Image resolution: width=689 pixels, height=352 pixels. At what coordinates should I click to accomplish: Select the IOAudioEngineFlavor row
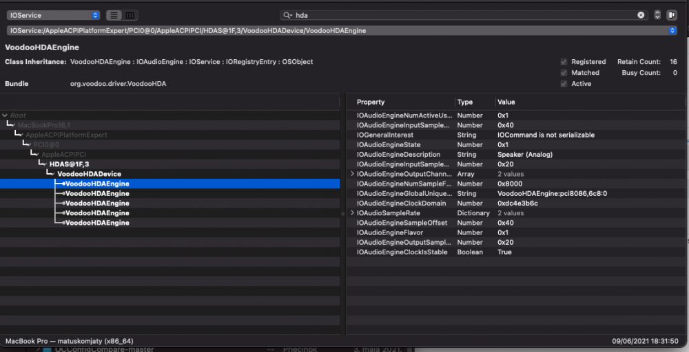516,232
